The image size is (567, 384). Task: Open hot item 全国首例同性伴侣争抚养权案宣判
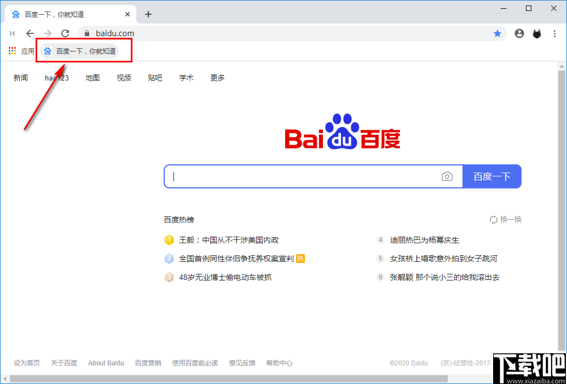236,259
